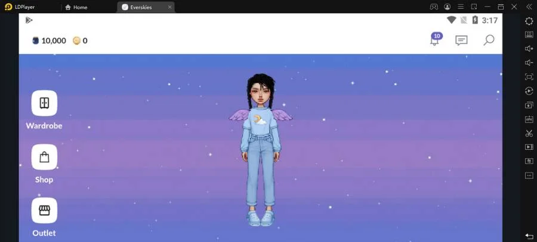Open more tools ellipsis icon
537x242 pixels.
pyautogui.click(x=529, y=175)
